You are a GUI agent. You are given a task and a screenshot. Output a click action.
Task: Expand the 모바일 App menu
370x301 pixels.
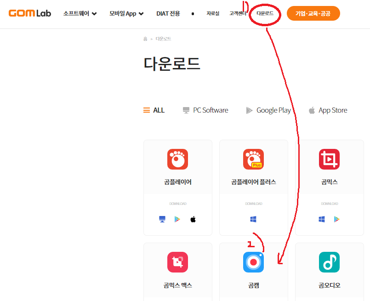126,13
